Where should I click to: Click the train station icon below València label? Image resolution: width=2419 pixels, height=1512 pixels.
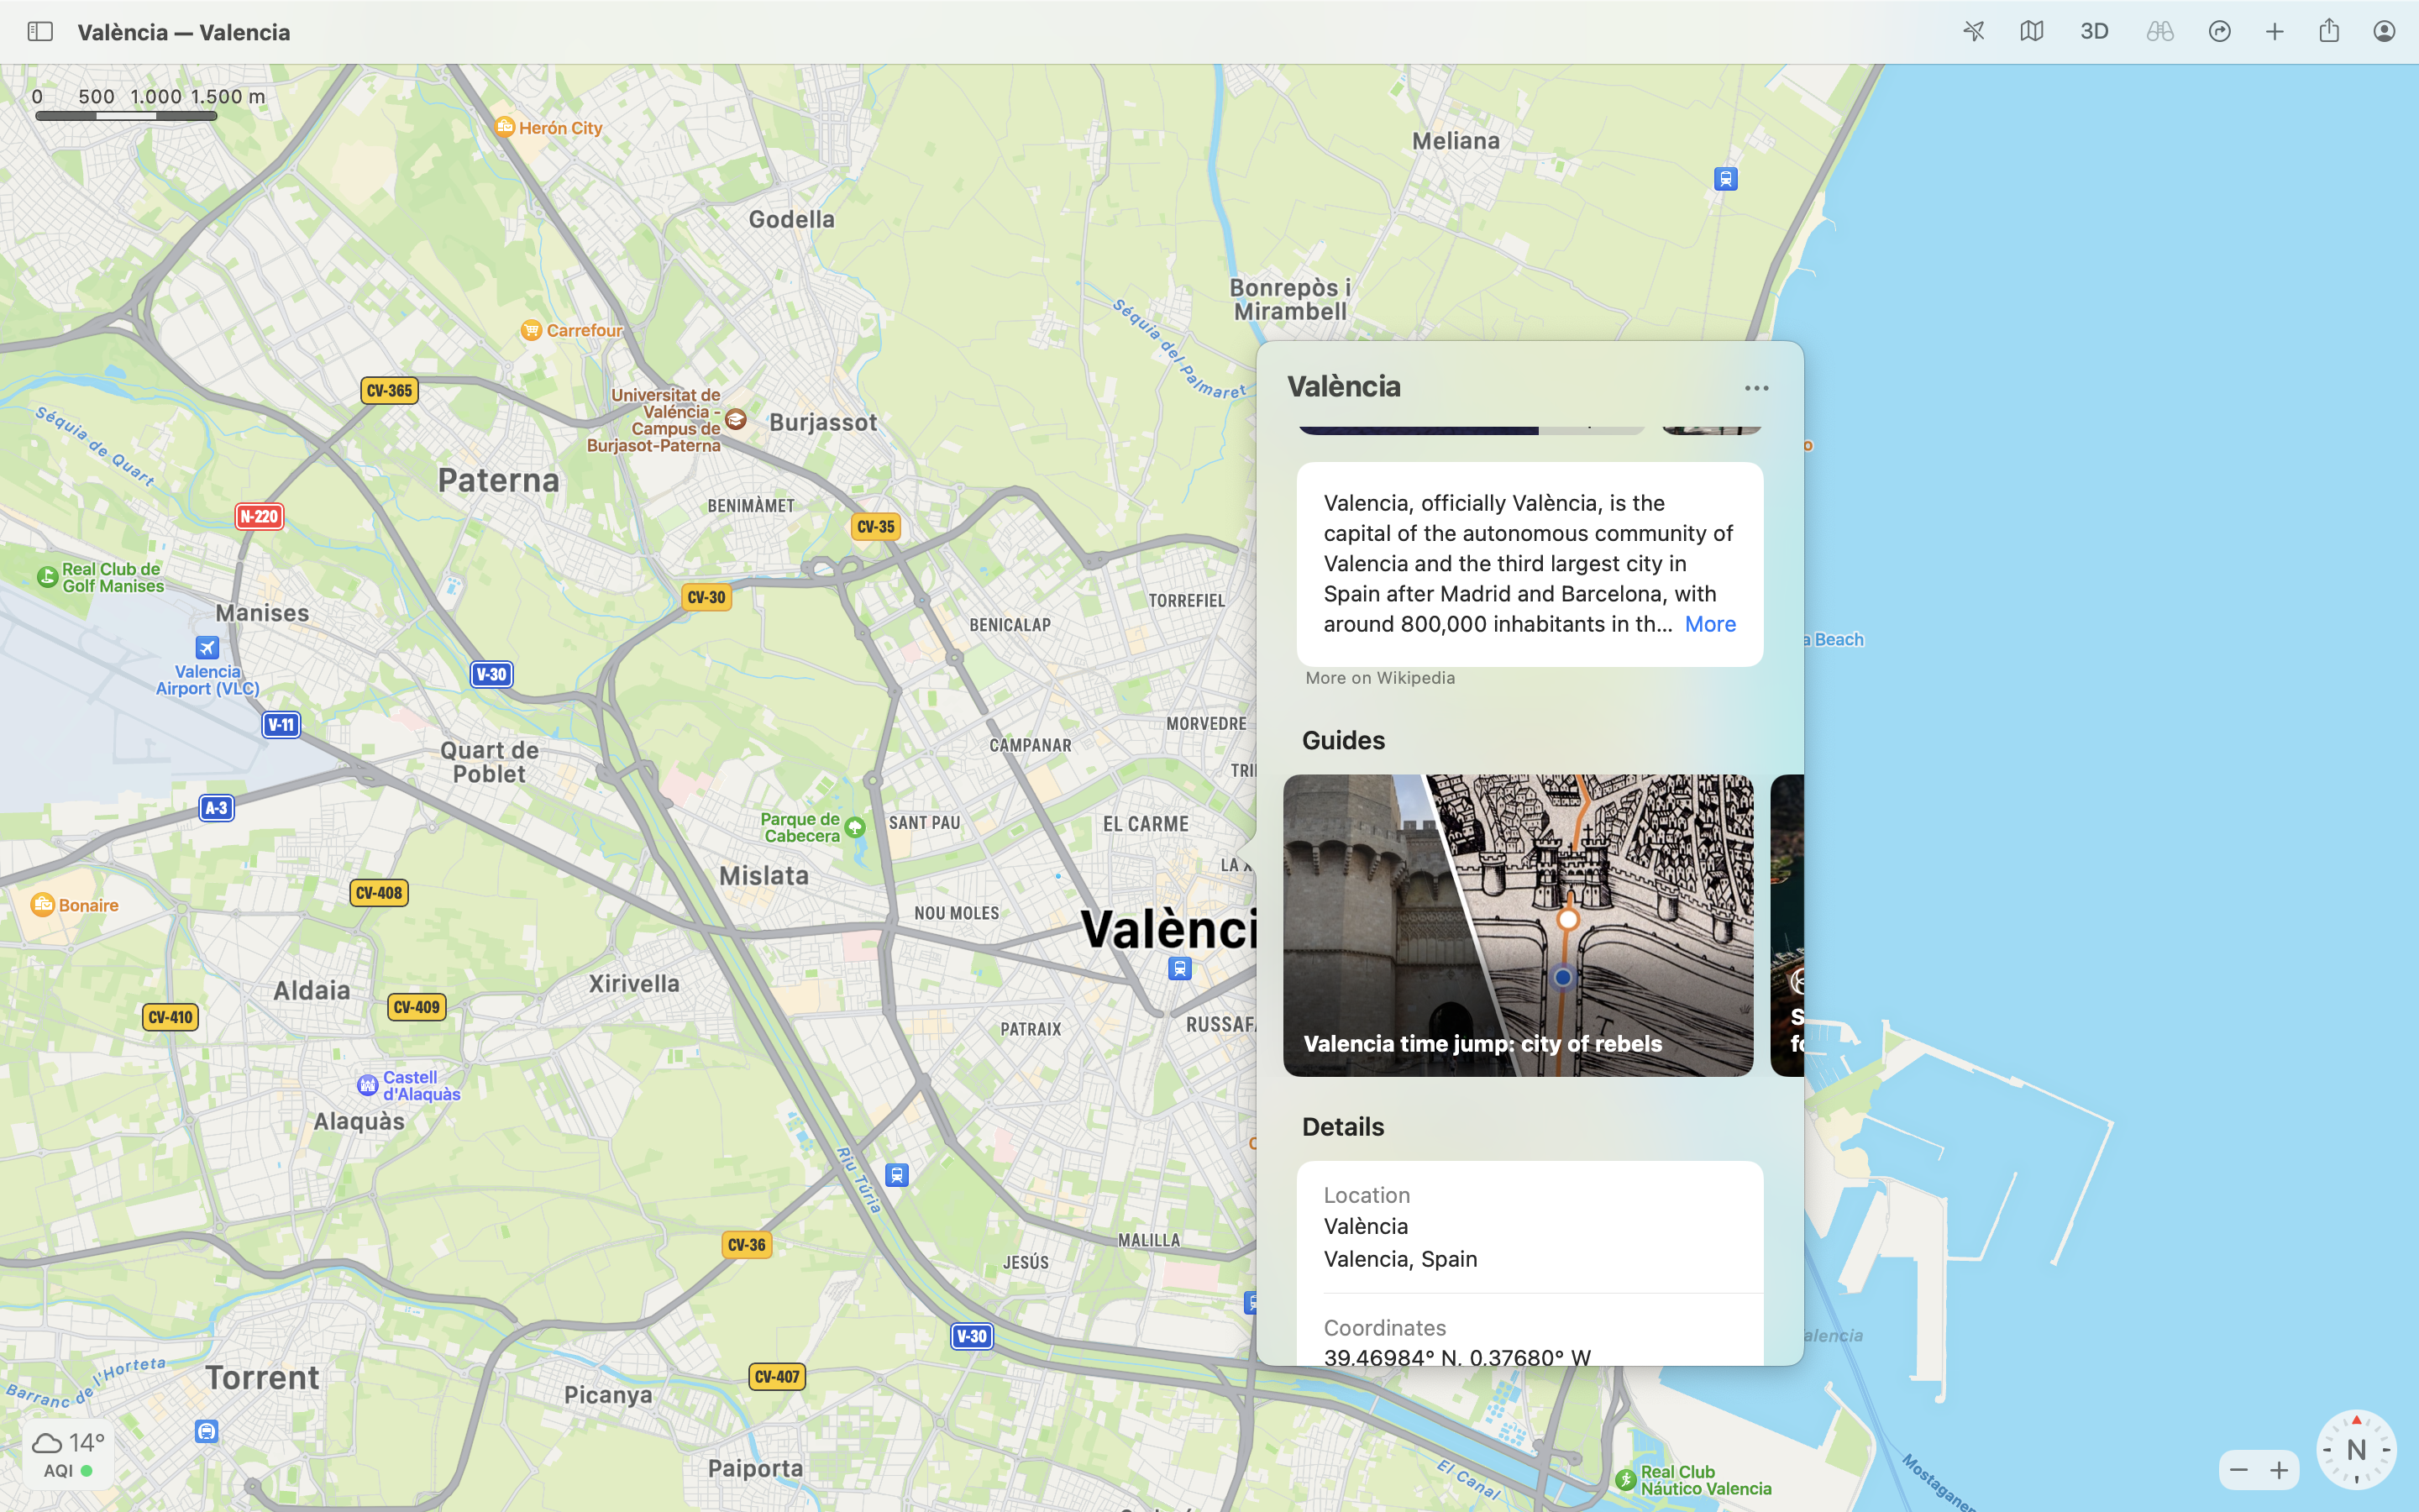pyautogui.click(x=1179, y=968)
